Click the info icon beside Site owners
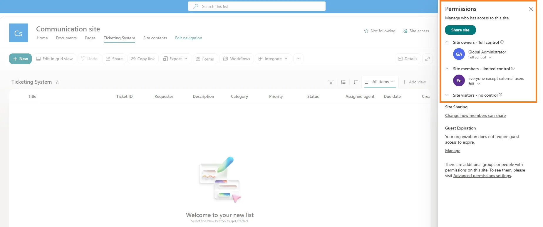 click(x=502, y=42)
